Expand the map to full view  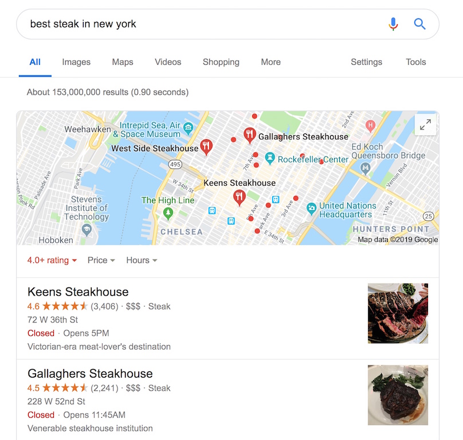(x=425, y=125)
